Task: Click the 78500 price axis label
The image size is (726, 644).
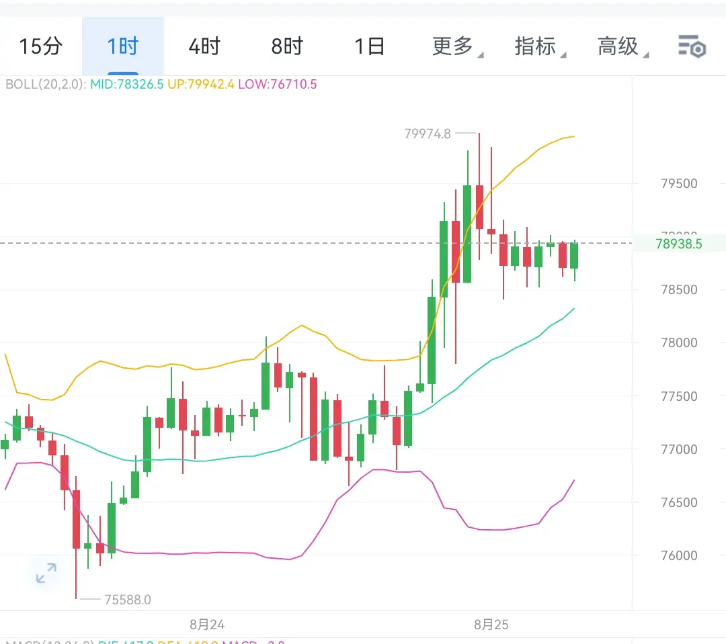Action: pos(679,289)
